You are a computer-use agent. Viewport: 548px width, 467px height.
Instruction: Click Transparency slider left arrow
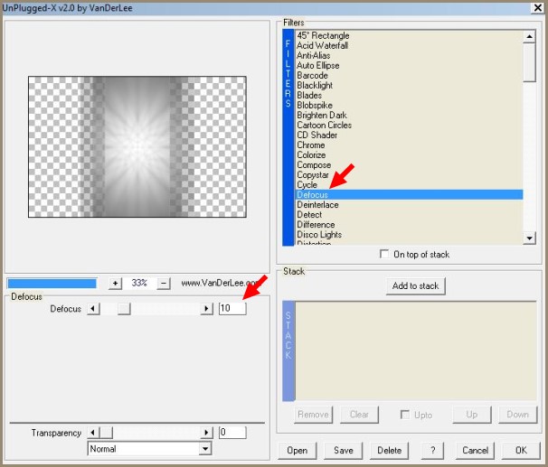click(93, 433)
